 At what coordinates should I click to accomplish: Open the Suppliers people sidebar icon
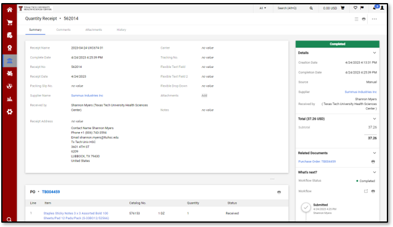click(x=9, y=73)
